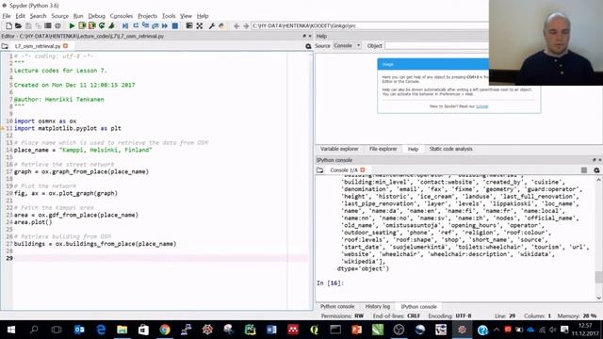The height and width of the screenshot is (339, 603).
Task: Click the tutorial link in Help pane
Action: [481, 106]
